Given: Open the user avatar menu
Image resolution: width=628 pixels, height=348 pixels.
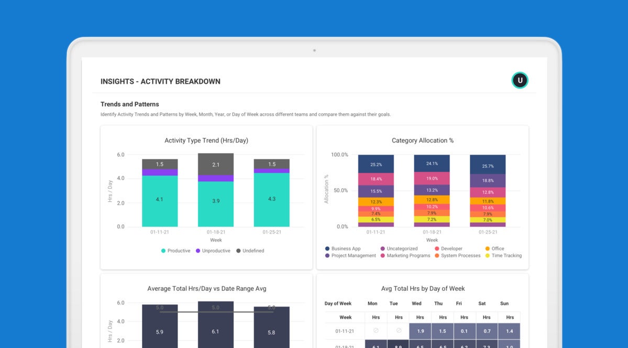Looking at the screenshot, I should coord(520,80).
